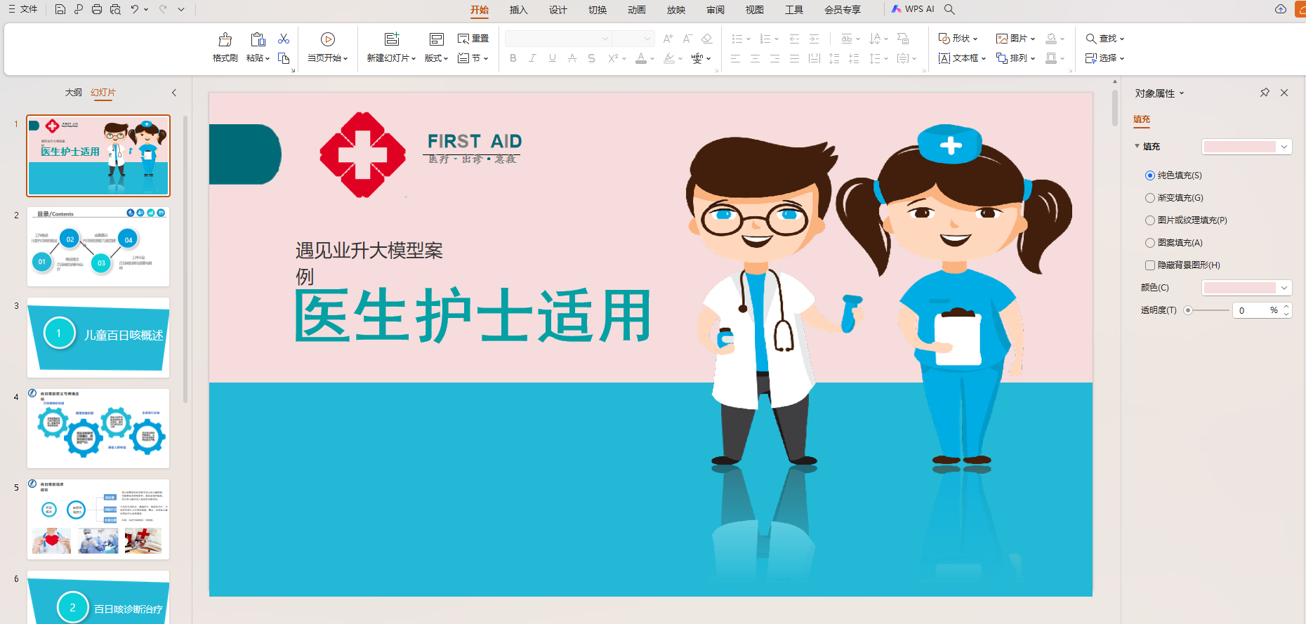Click the Outline (大纲) view tab
1306x624 pixels.
click(x=73, y=93)
